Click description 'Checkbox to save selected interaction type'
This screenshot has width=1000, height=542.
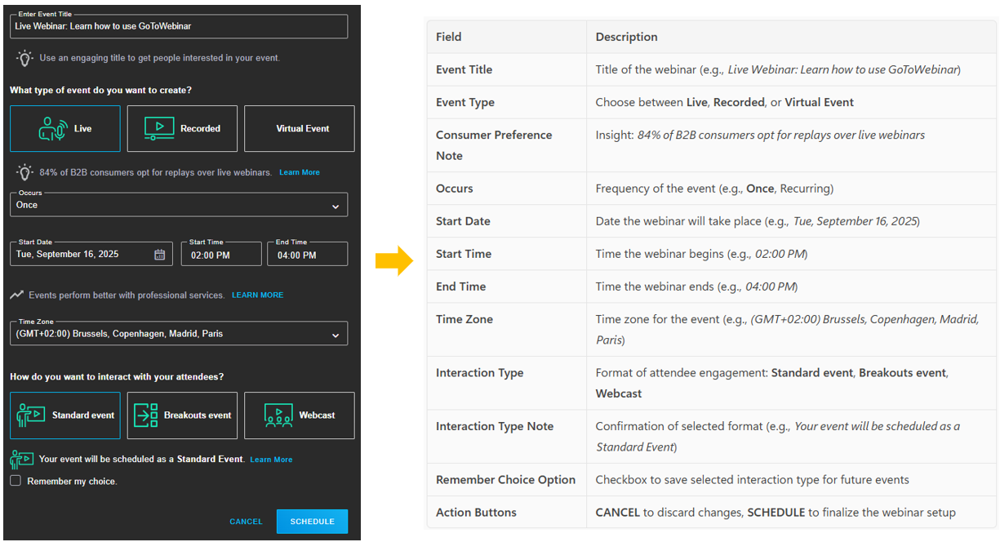[x=792, y=480]
